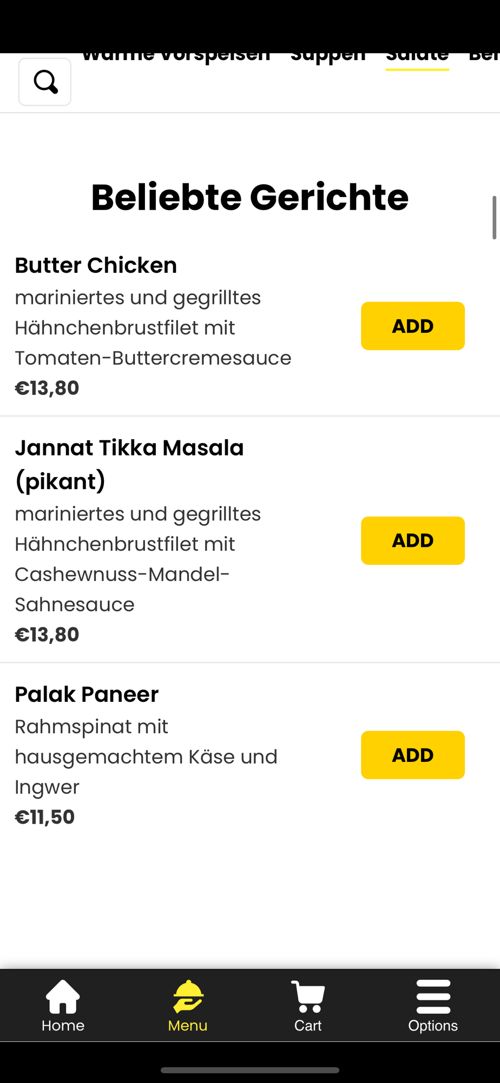Open the Butter Chicken dish title
500x1083 pixels.
pyautogui.click(x=96, y=265)
